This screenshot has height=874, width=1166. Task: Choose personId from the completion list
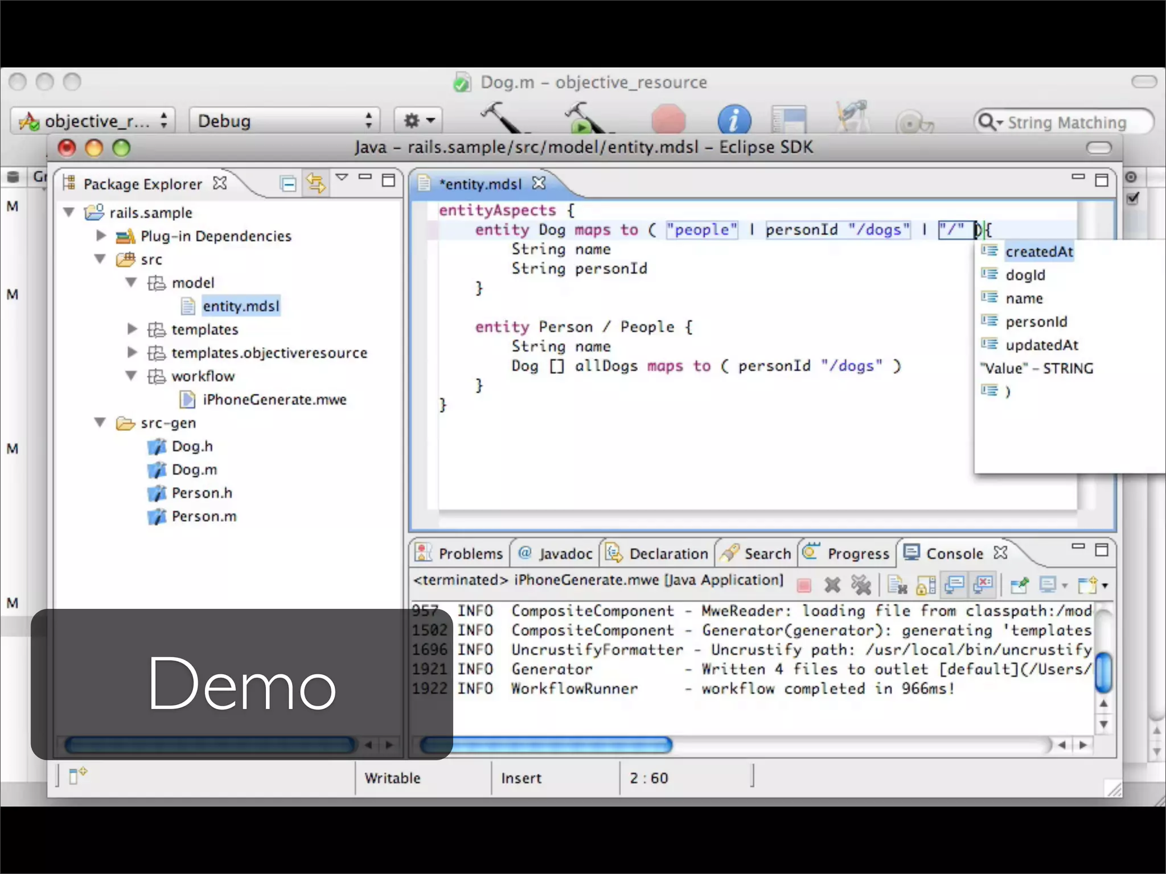[x=1036, y=321]
